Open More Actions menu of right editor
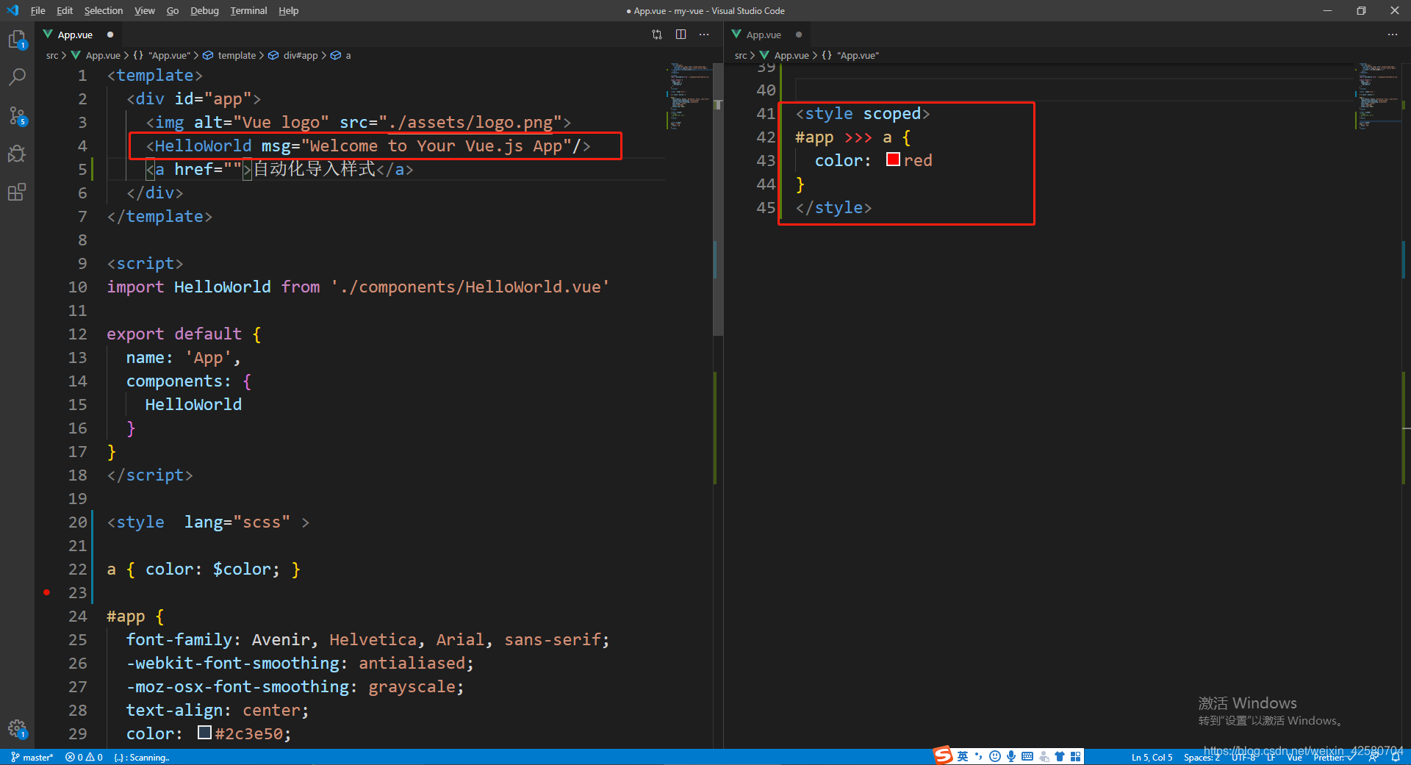Screen dimensions: 1411x765 point(1393,35)
